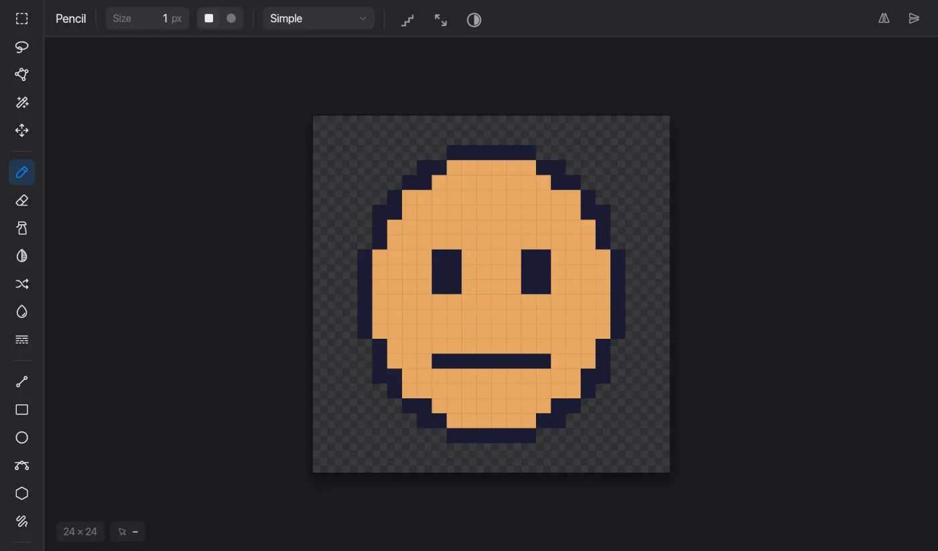Select the spray bottle tool

click(22, 228)
